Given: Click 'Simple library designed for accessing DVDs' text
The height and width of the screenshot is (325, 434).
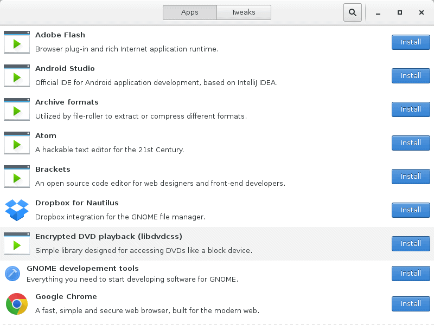Looking at the screenshot, I should click(x=144, y=251).
